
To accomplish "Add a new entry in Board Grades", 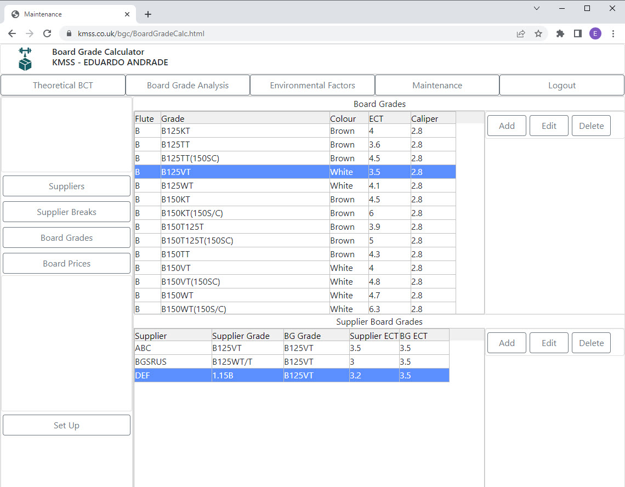I will tap(507, 126).
